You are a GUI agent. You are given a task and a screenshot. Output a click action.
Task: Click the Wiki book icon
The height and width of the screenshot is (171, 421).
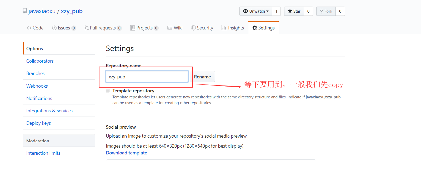click(170, 28)
